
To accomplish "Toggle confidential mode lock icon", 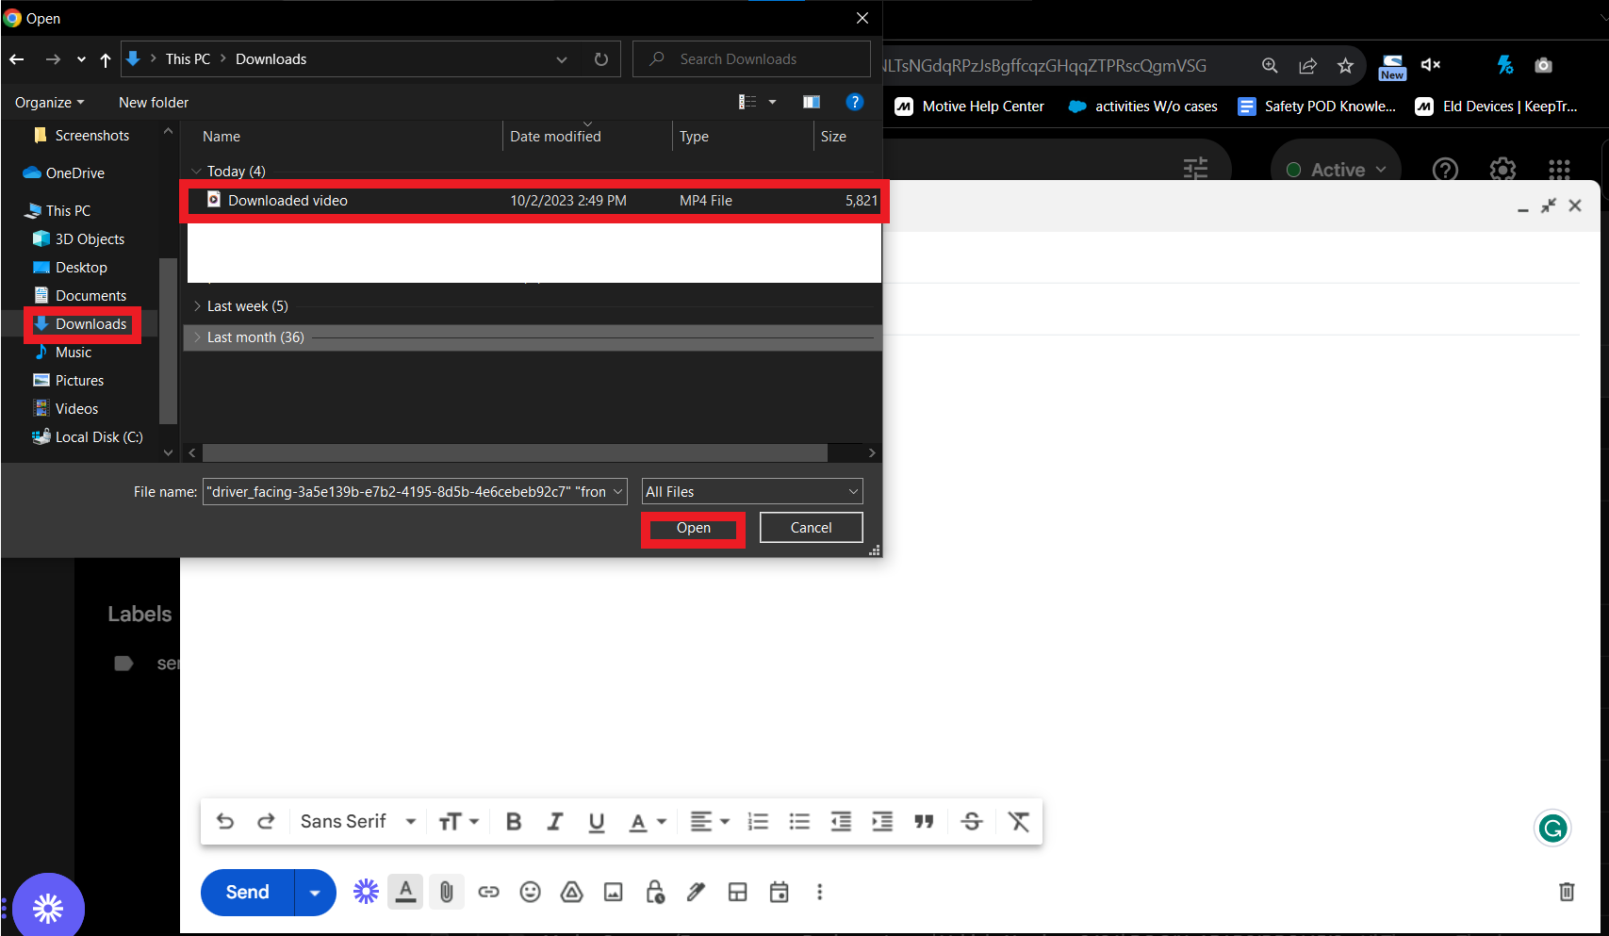I will [655, 892].
